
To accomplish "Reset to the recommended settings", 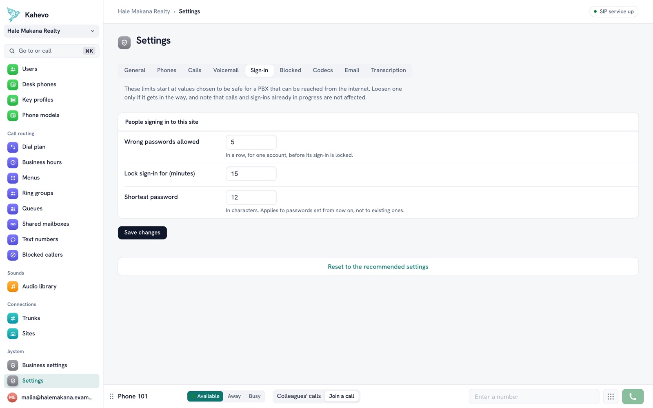I will tap(378, 267).
